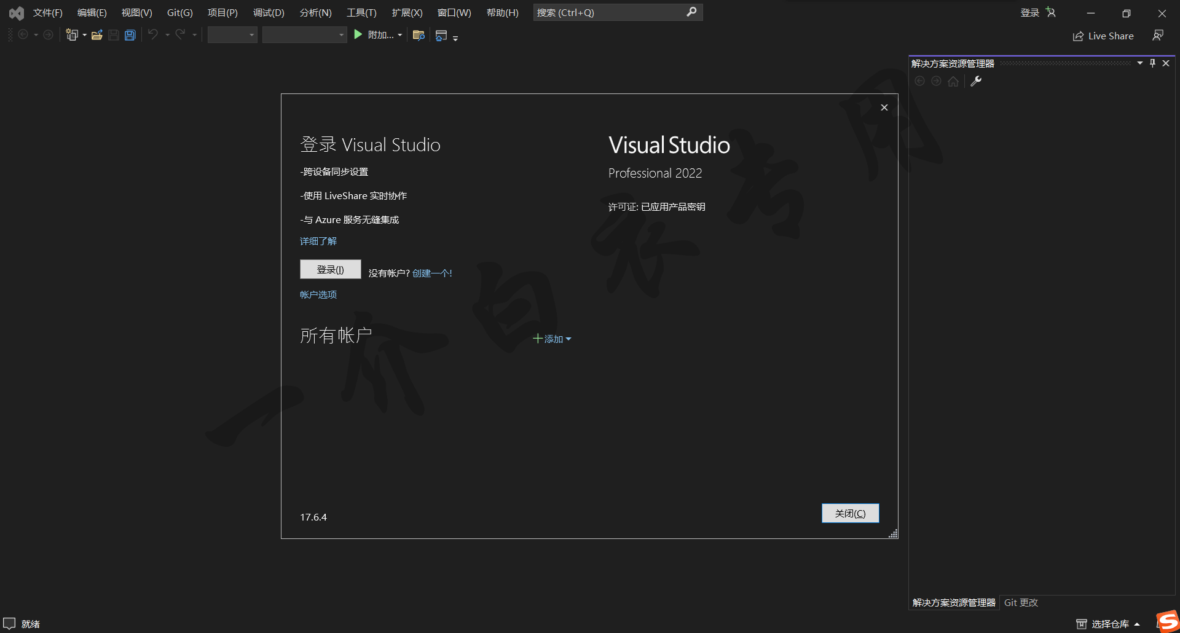Viewport: 1180px width, 633px height.
Task: Click the status bar output window icon
Action: [x=9, y=623]
